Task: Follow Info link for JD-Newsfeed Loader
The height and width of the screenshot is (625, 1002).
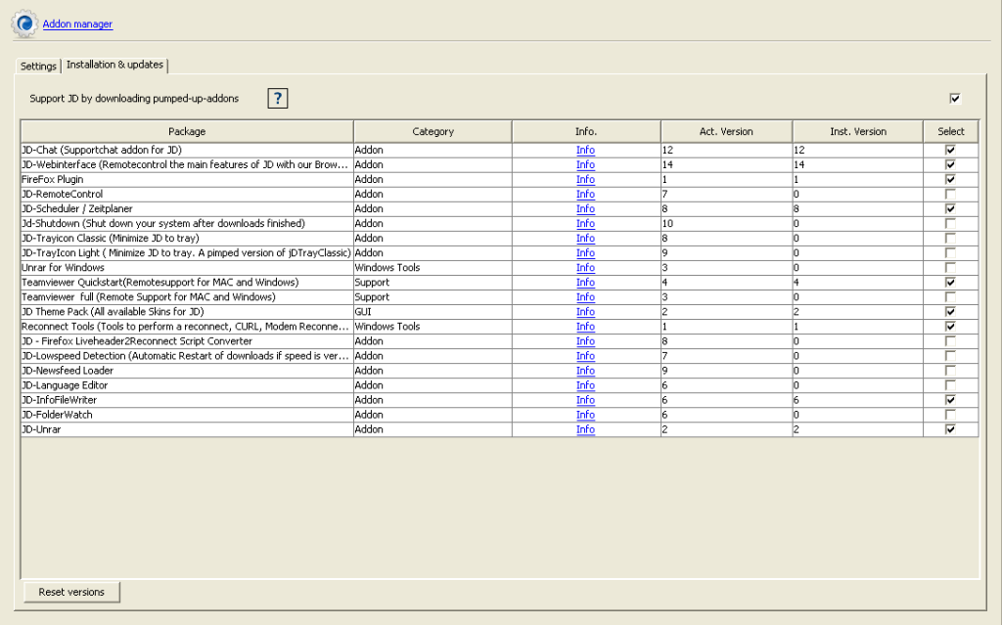Action: pyautogui.click(x=585, y=371)
